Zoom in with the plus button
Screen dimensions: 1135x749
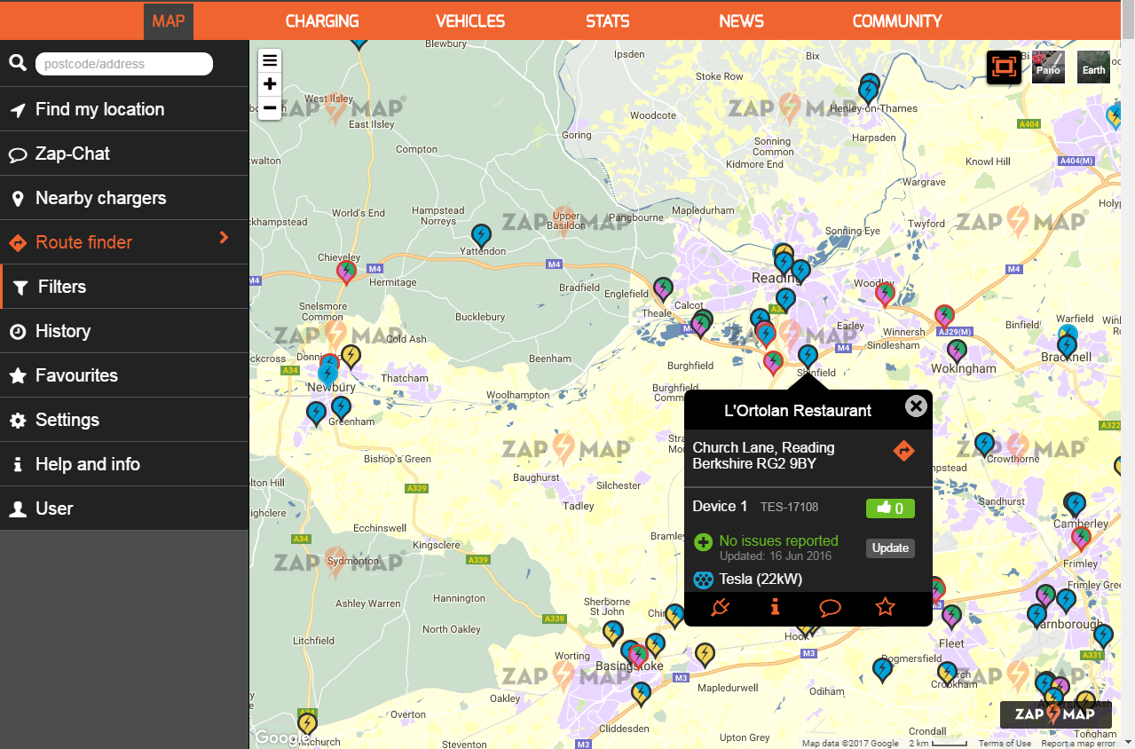[x=270, y=84]
